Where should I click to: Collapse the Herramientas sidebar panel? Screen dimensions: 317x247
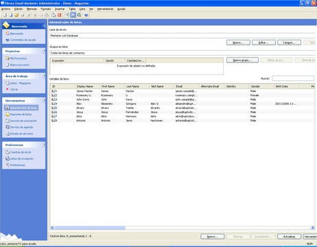[x=44, y=100]
